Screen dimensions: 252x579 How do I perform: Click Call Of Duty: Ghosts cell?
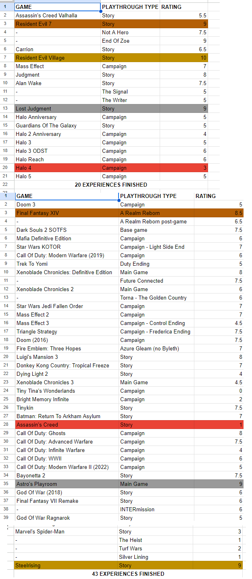(x=67, y=433)
